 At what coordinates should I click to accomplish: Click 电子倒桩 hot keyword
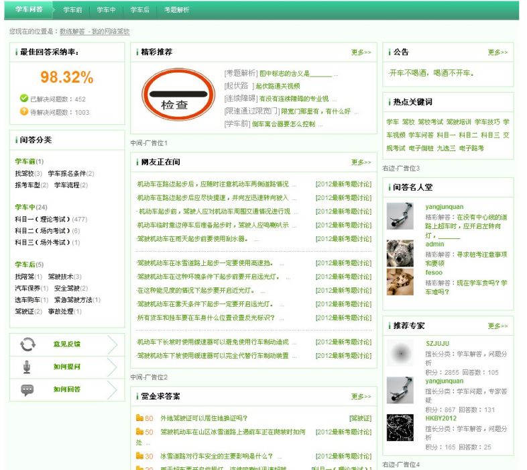(421, 148)
